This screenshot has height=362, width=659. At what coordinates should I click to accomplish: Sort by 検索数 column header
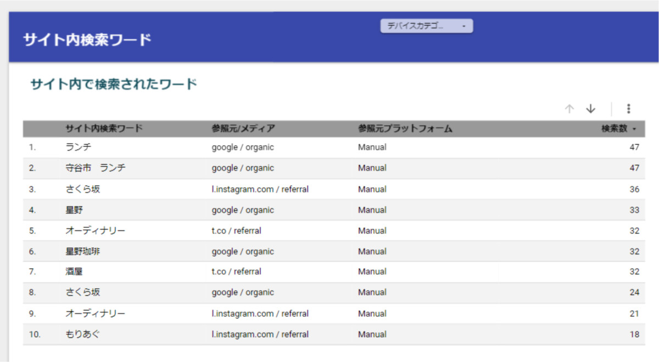[618, 129]
